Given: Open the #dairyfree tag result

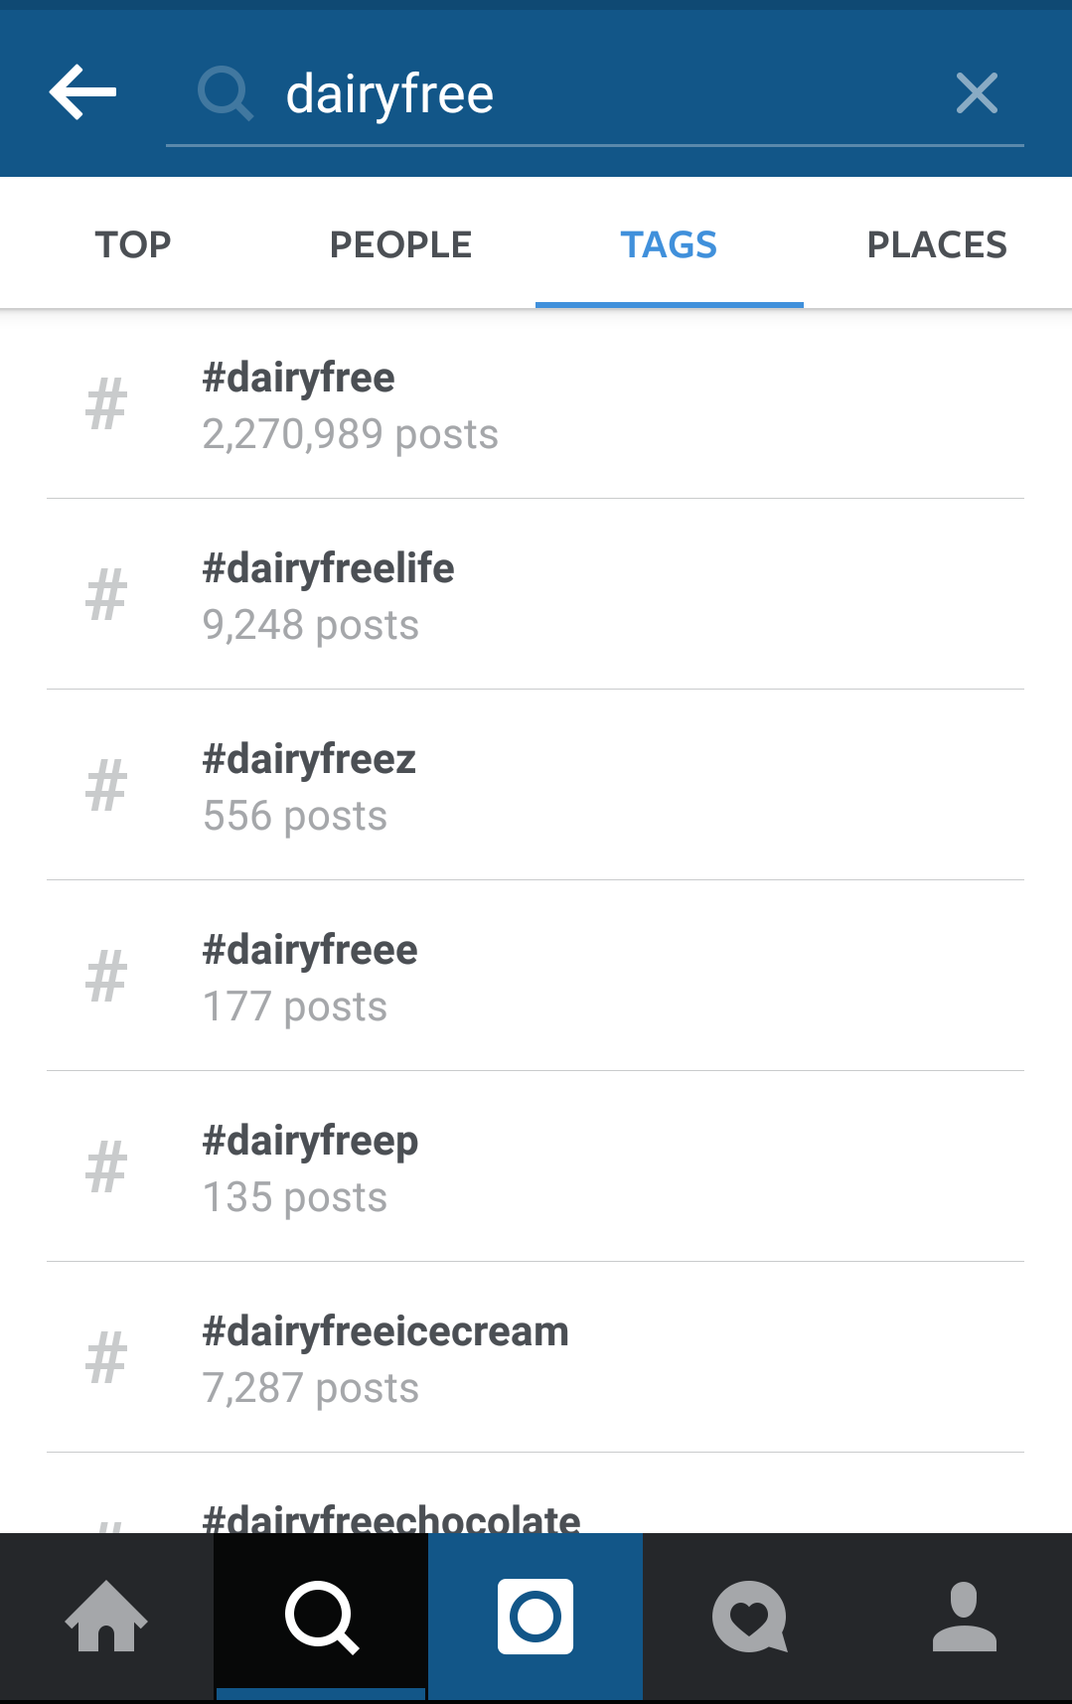Looking at the screenshot, I should [536, 404].
